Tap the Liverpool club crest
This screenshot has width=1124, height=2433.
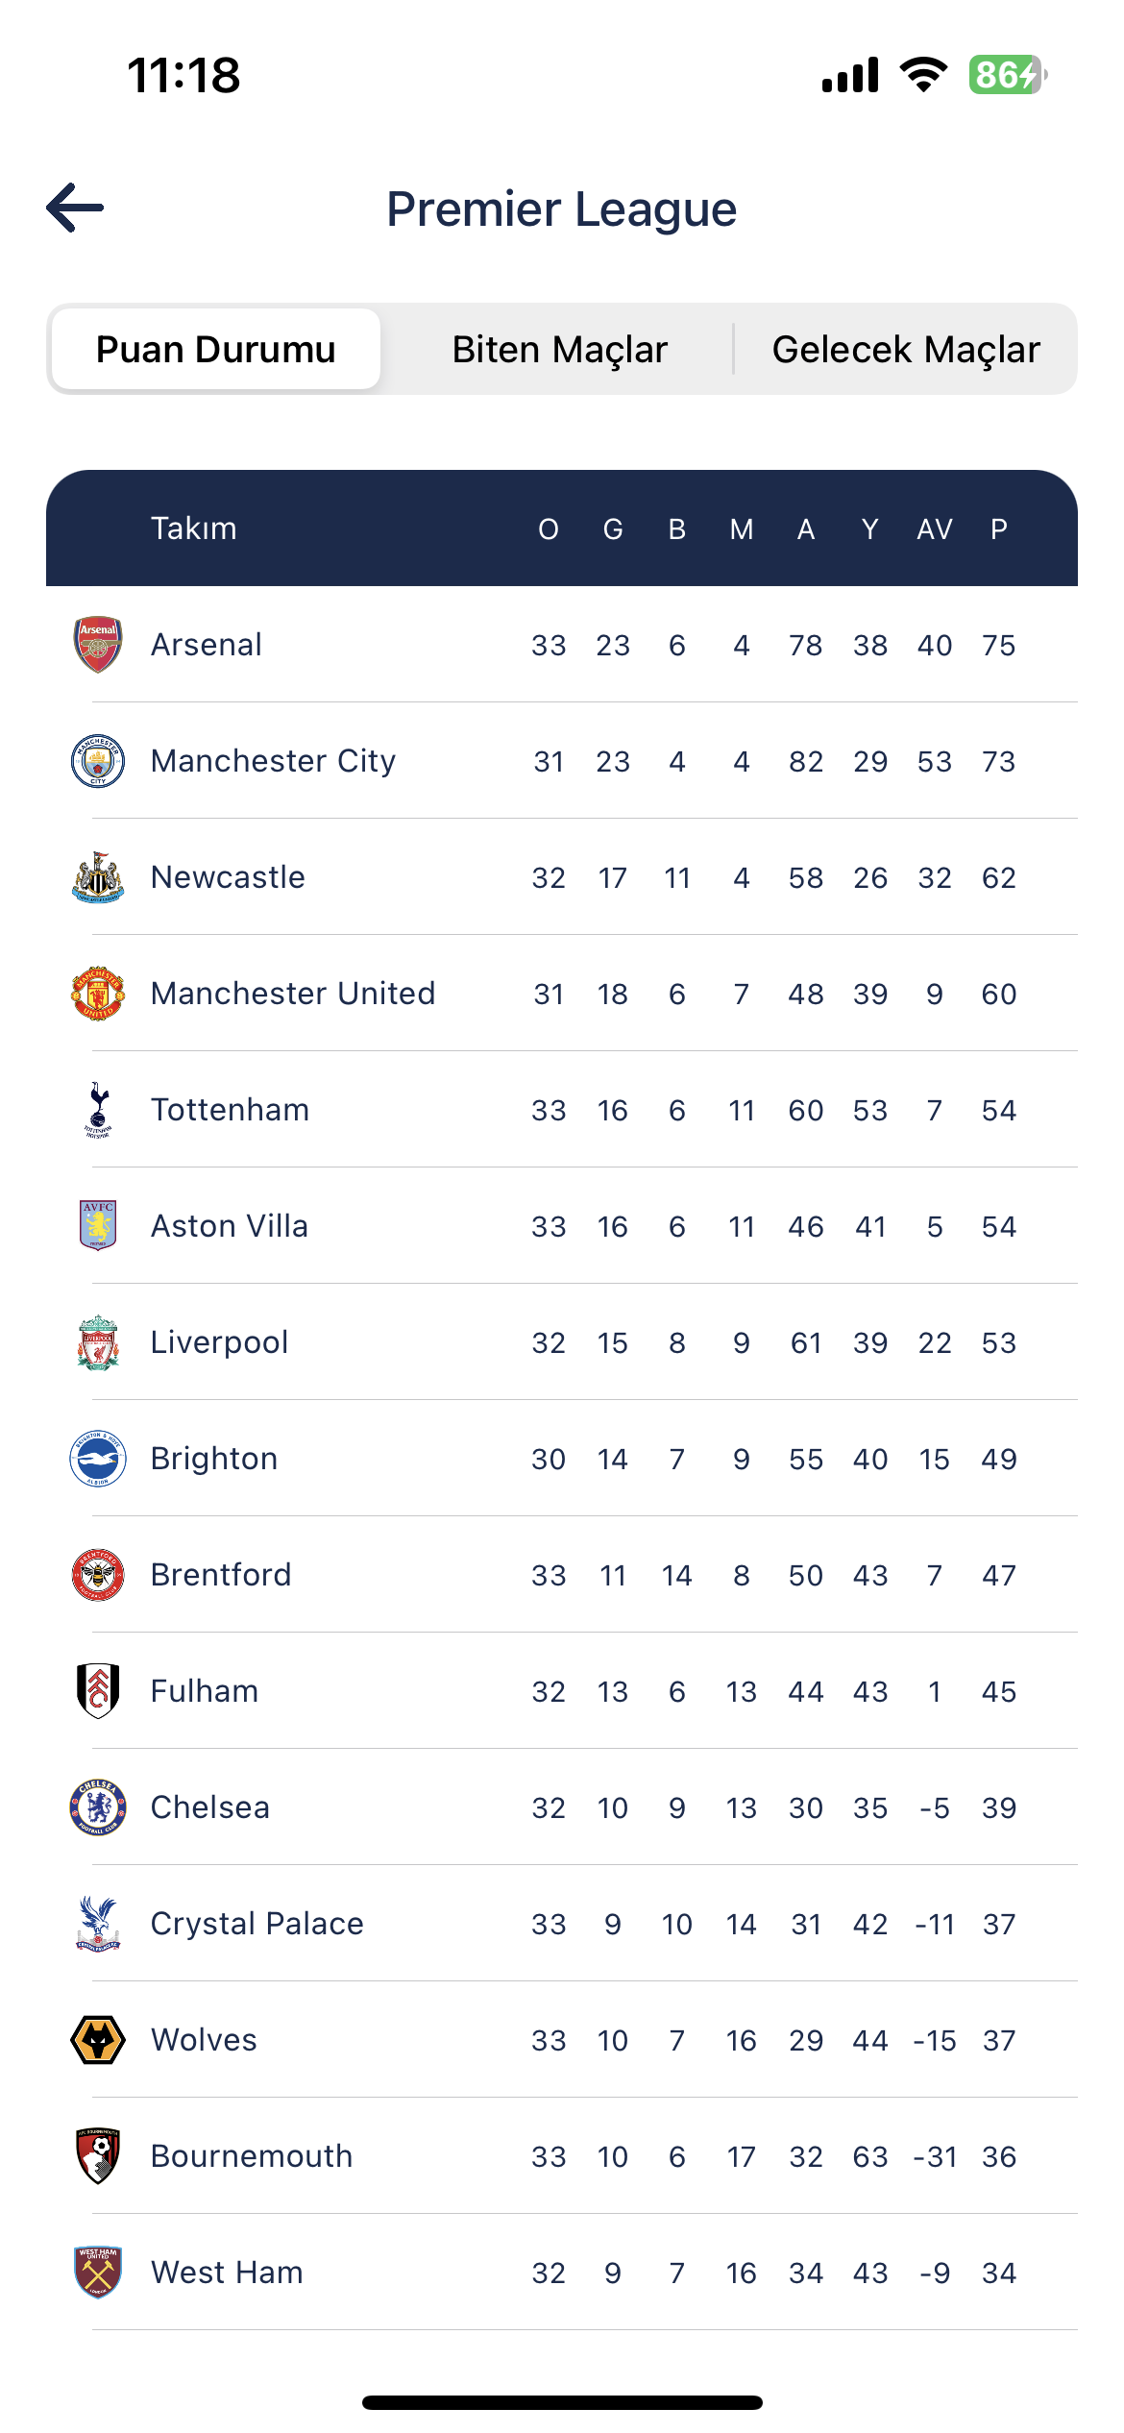coord(98,1342)
